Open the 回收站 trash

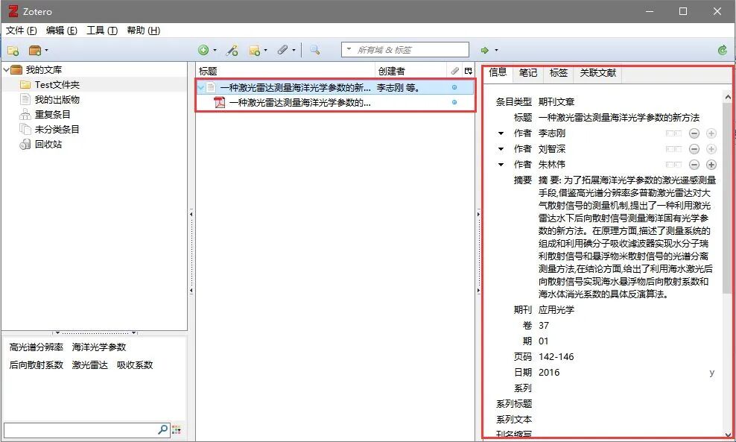click(x=48, y=144)
